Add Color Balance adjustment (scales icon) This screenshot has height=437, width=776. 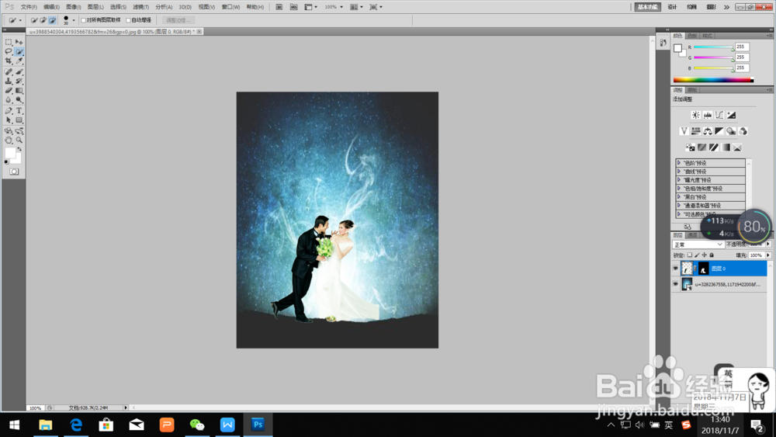(707, 131)
